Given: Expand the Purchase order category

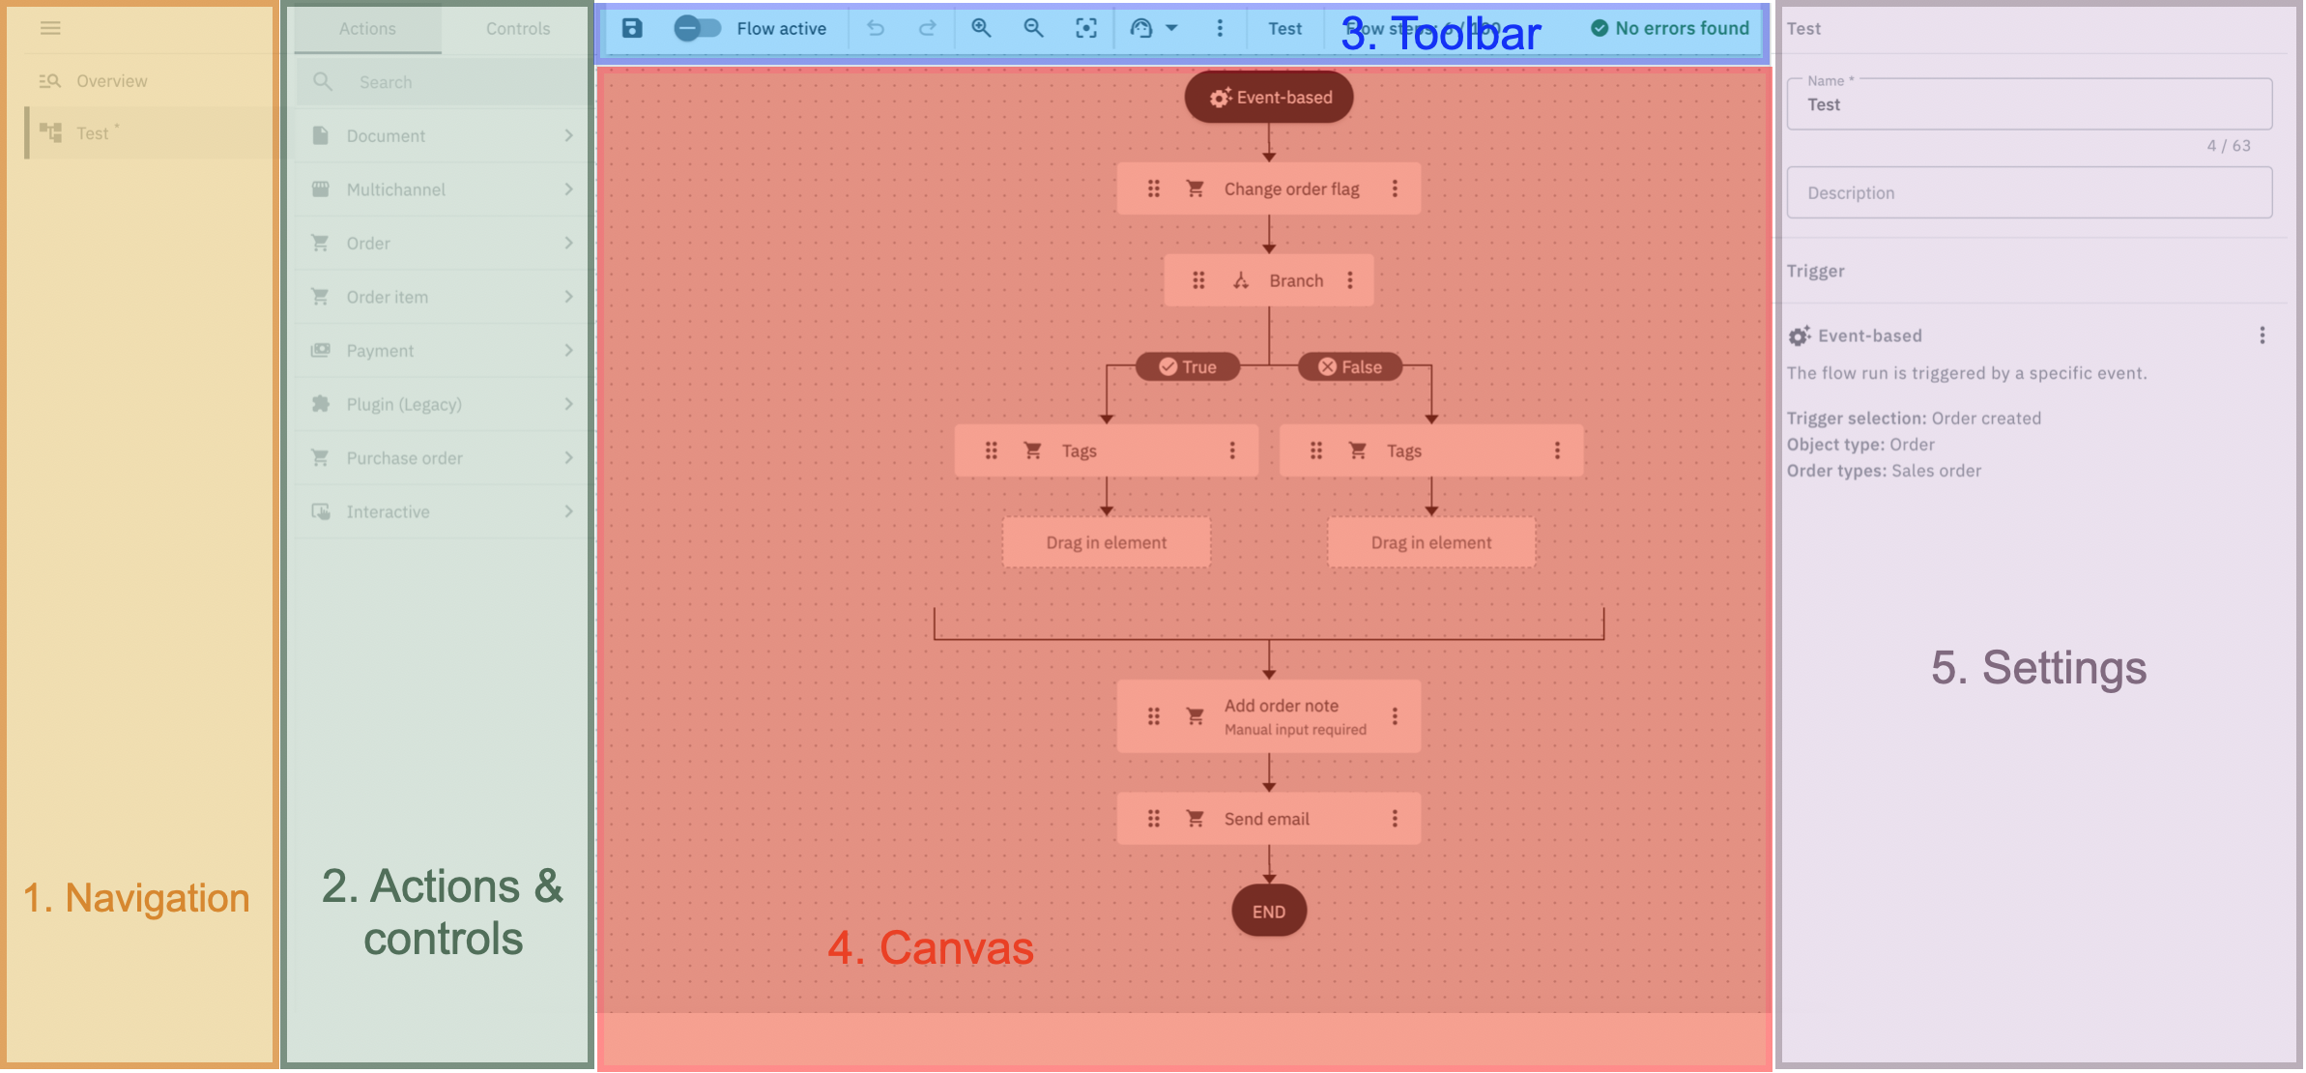Looking at the screenshot, I should (x=443, y=458).
